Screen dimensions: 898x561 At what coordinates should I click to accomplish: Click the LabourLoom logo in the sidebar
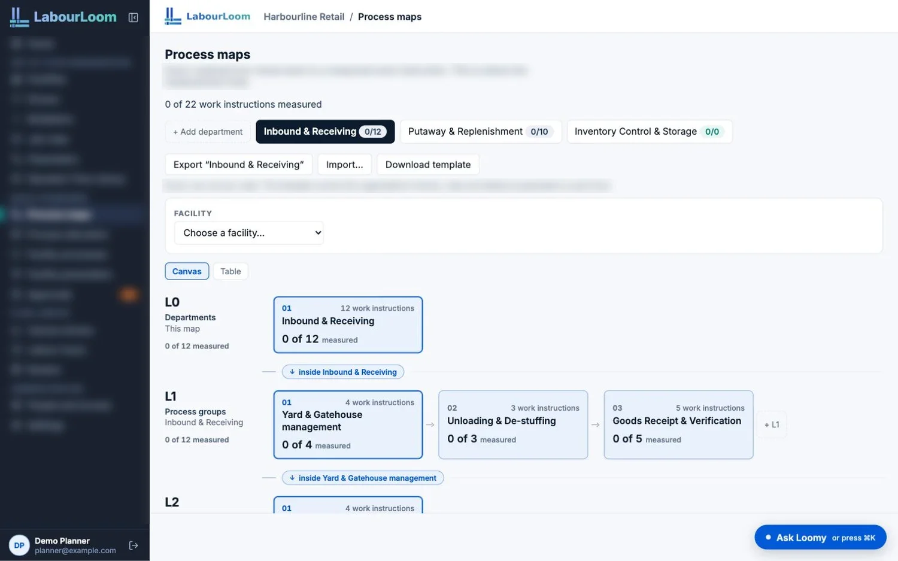coord(63,17)
